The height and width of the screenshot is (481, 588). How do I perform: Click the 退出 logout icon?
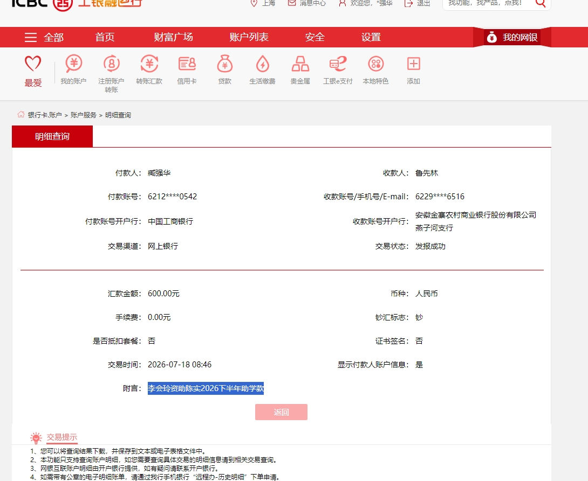click(408, 3)
